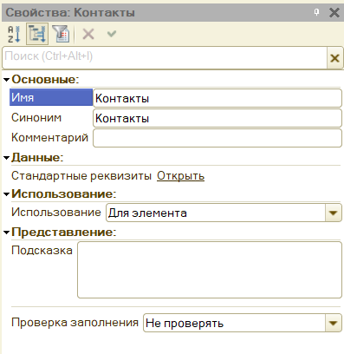
Task: Select the Синоним property label
Action: pos(36,118)
